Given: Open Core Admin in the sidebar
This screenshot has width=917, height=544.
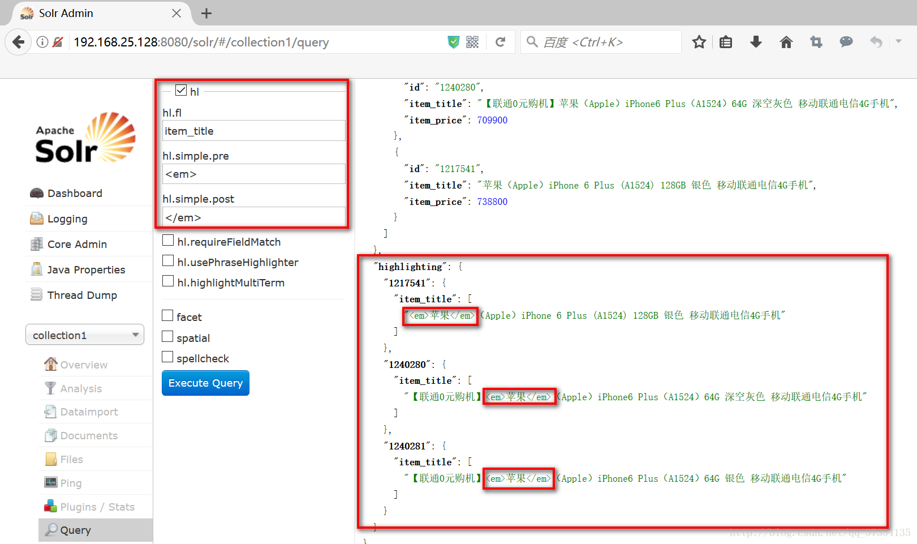Looking at the screenshot, I should pos(77,244).
